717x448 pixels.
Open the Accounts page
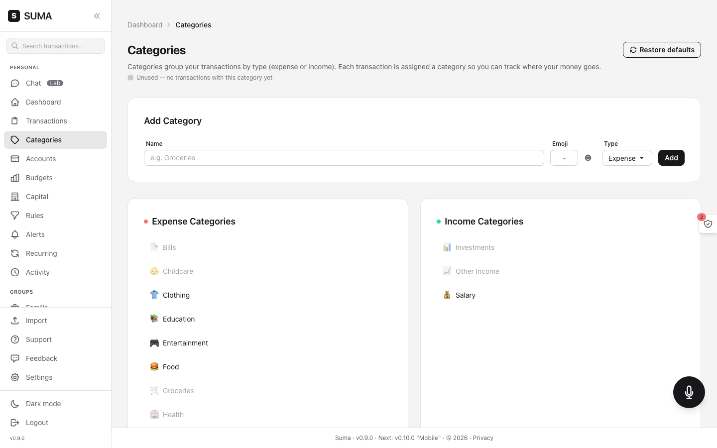coord(55,159)
